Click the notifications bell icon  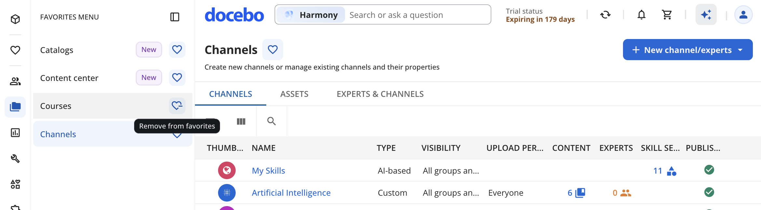click(641, 15)
